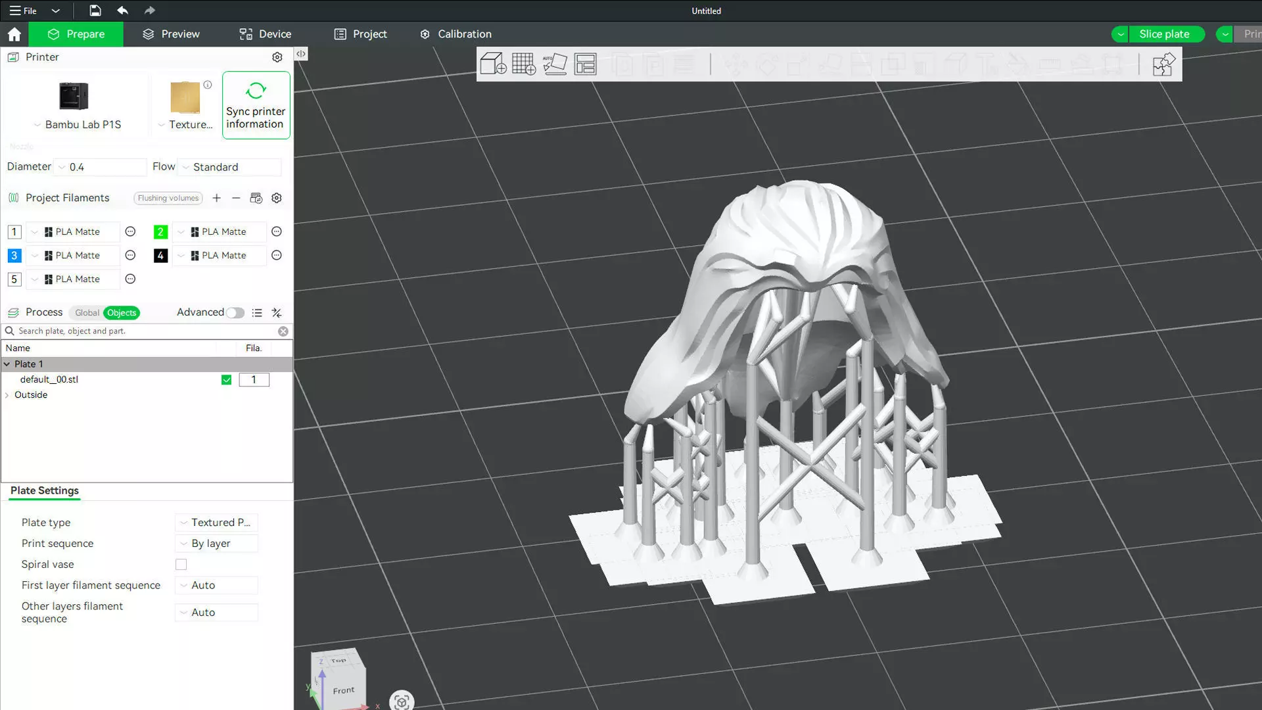The image size is (1262, 710).
Task: Click the green filament 2 color swatch
Action: click(160, 232)
